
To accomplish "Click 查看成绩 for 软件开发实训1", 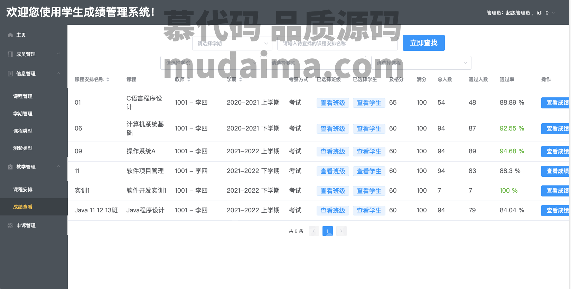I will [555, 191].
